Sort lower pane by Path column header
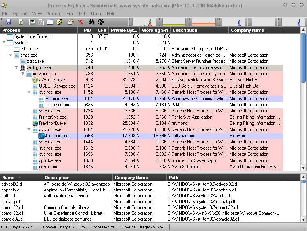Viewport: 307px width, 231px height. pos(225,178)
